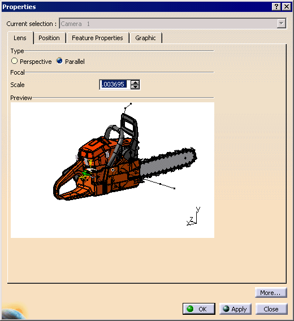The image size is (294, 321).
Task: Select the Parallel lens type
Action: [59, 61]
